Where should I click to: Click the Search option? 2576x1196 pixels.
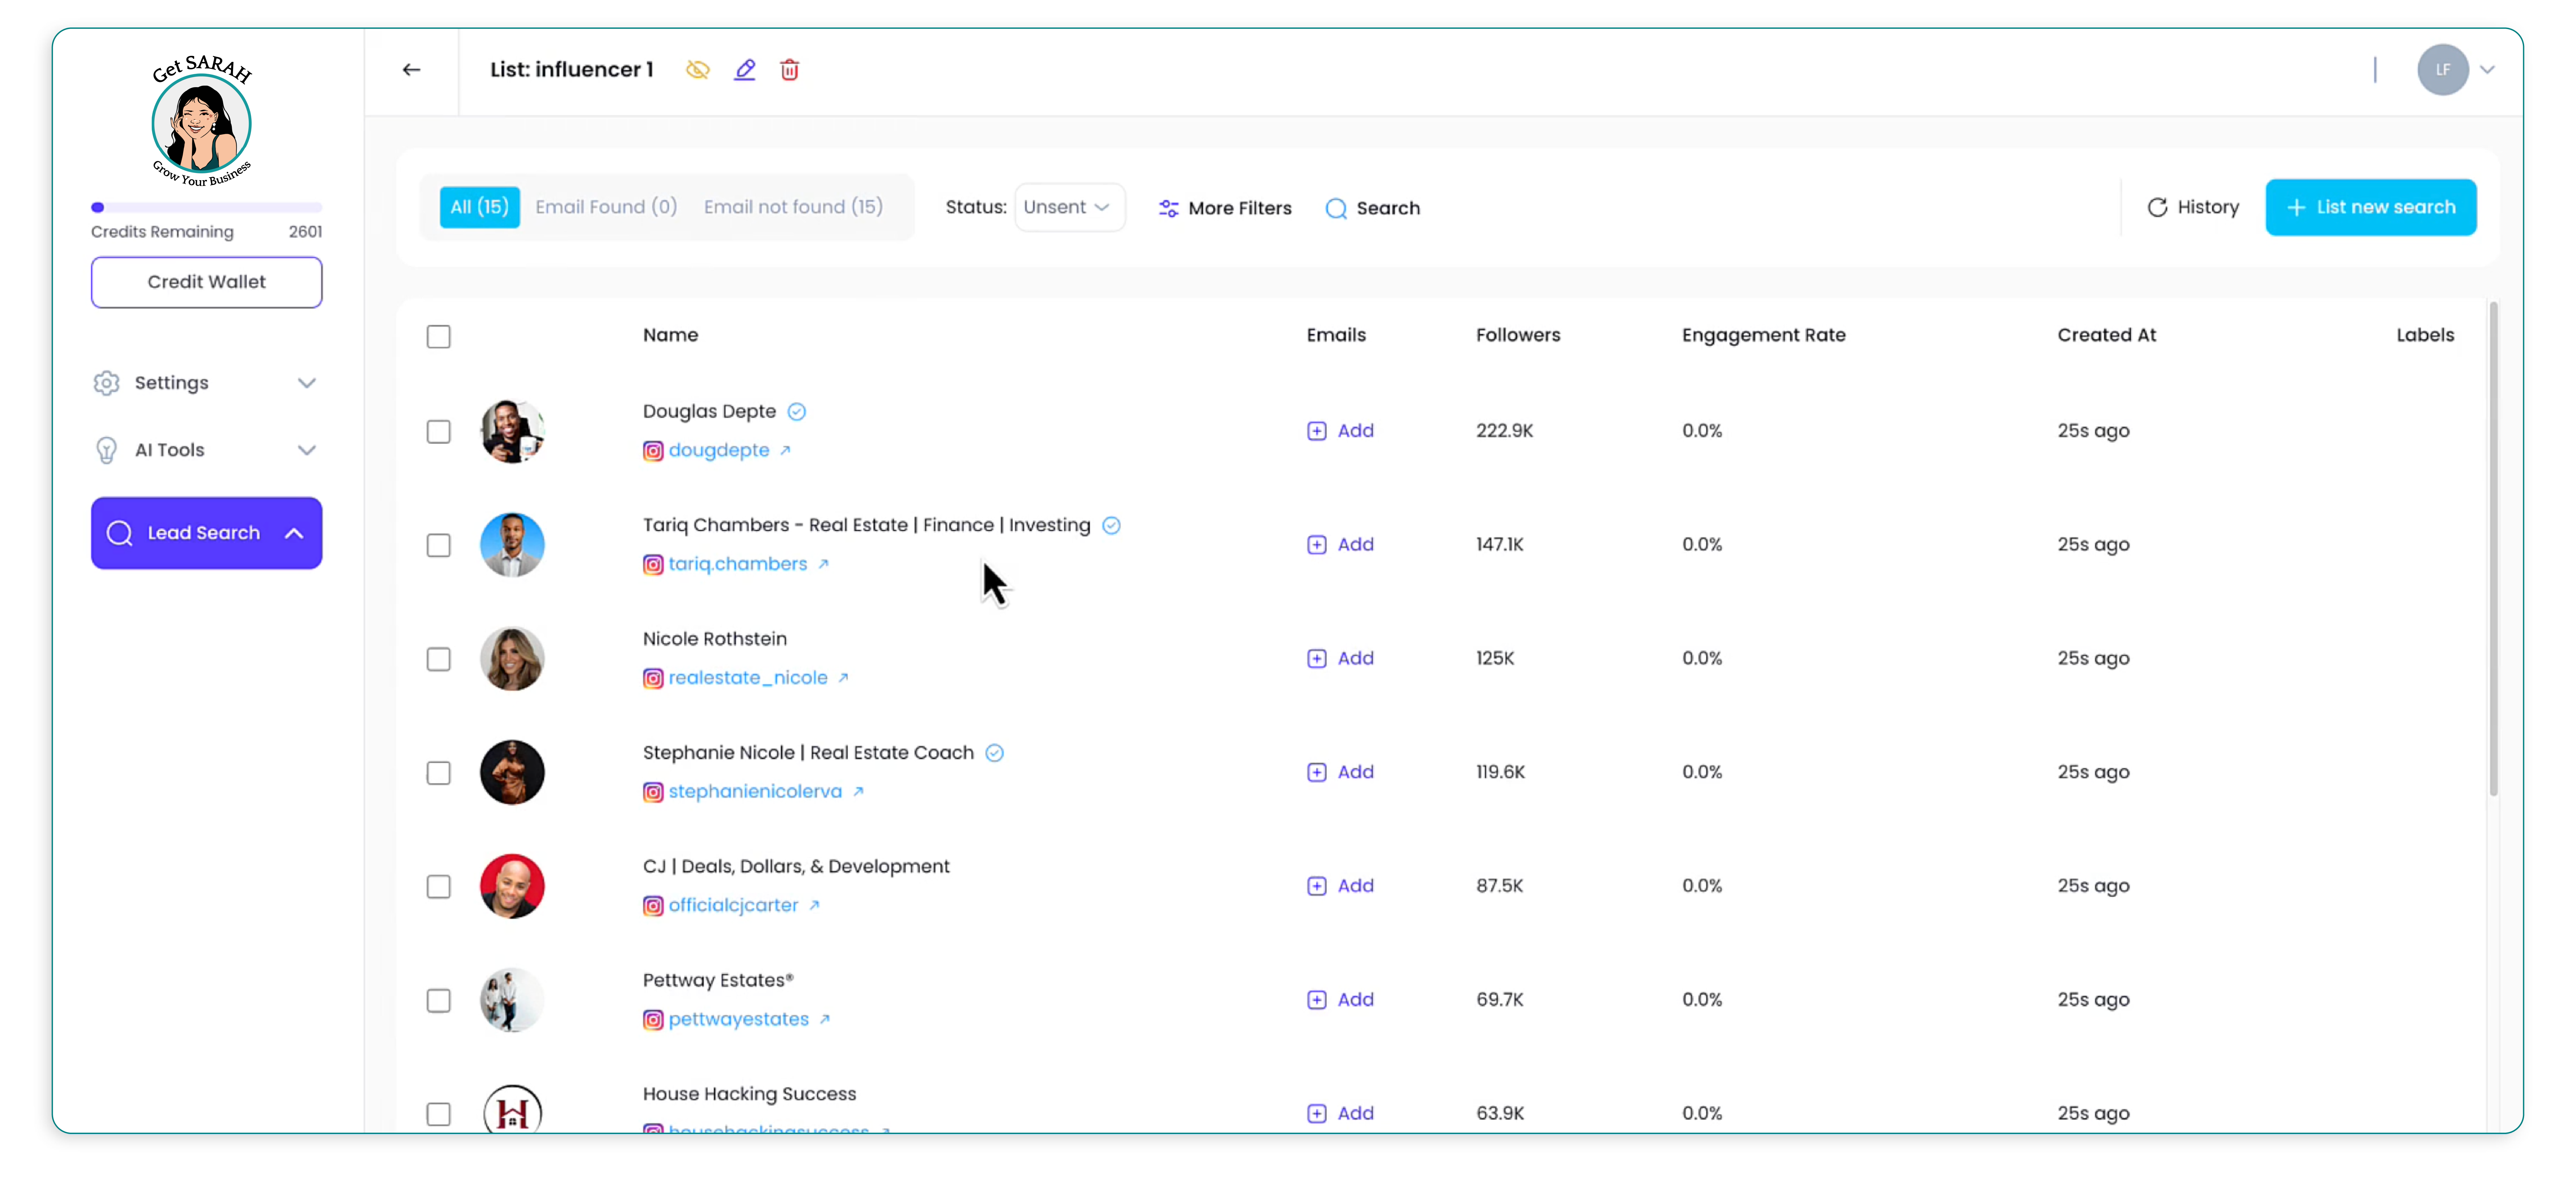(x=1373, y=208)
